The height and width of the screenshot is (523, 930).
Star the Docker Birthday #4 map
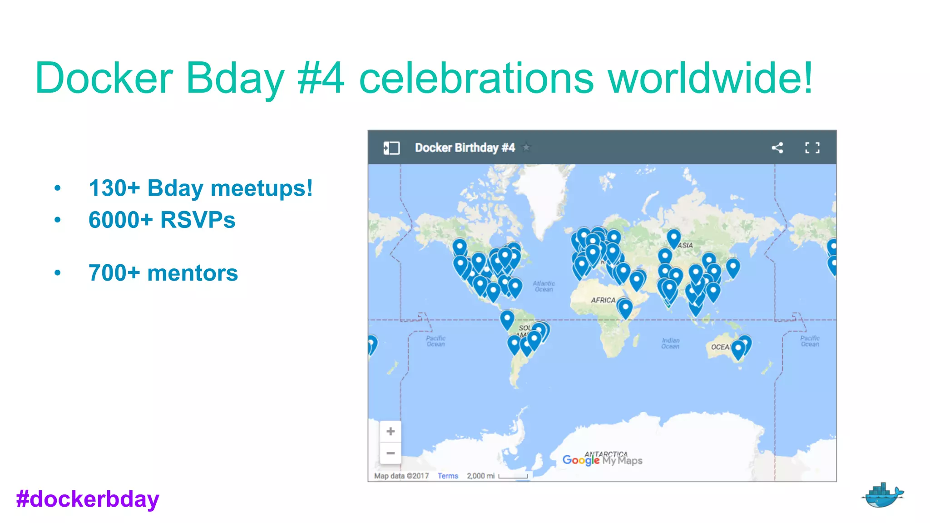[526, 148]
